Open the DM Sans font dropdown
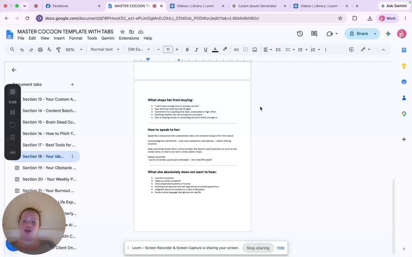Image resolution: width=412 pixels, height=257 pixels. click(x=139, y=49)
